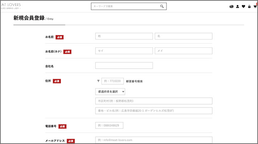The height and width of the screenshot is (144, 258).
Task: Click the 番地・ビル名 street address field
Action: 154,111
